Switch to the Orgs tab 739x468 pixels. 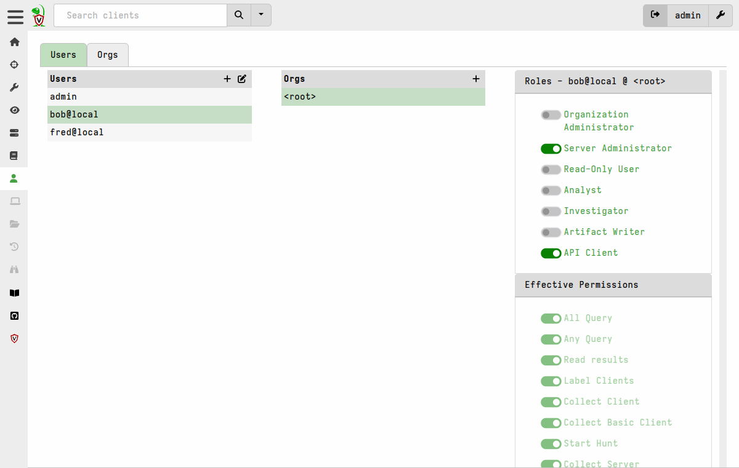click(107, 55)
